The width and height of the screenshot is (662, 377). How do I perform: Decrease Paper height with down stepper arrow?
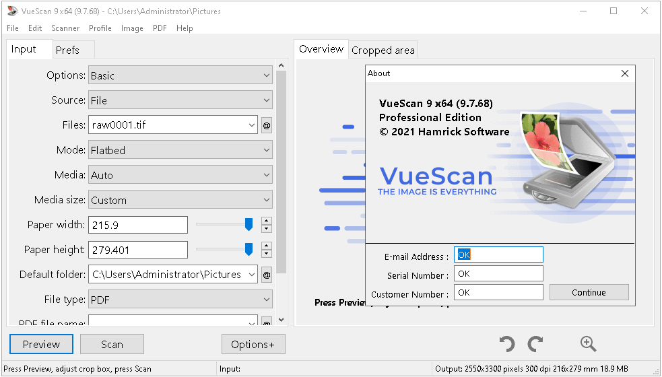point(267,254)
